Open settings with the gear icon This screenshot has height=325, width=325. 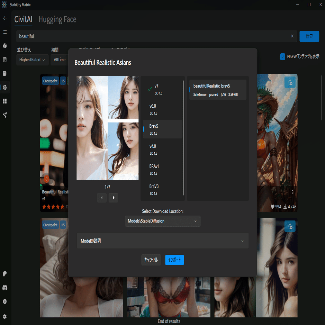(x=5, y=316)
